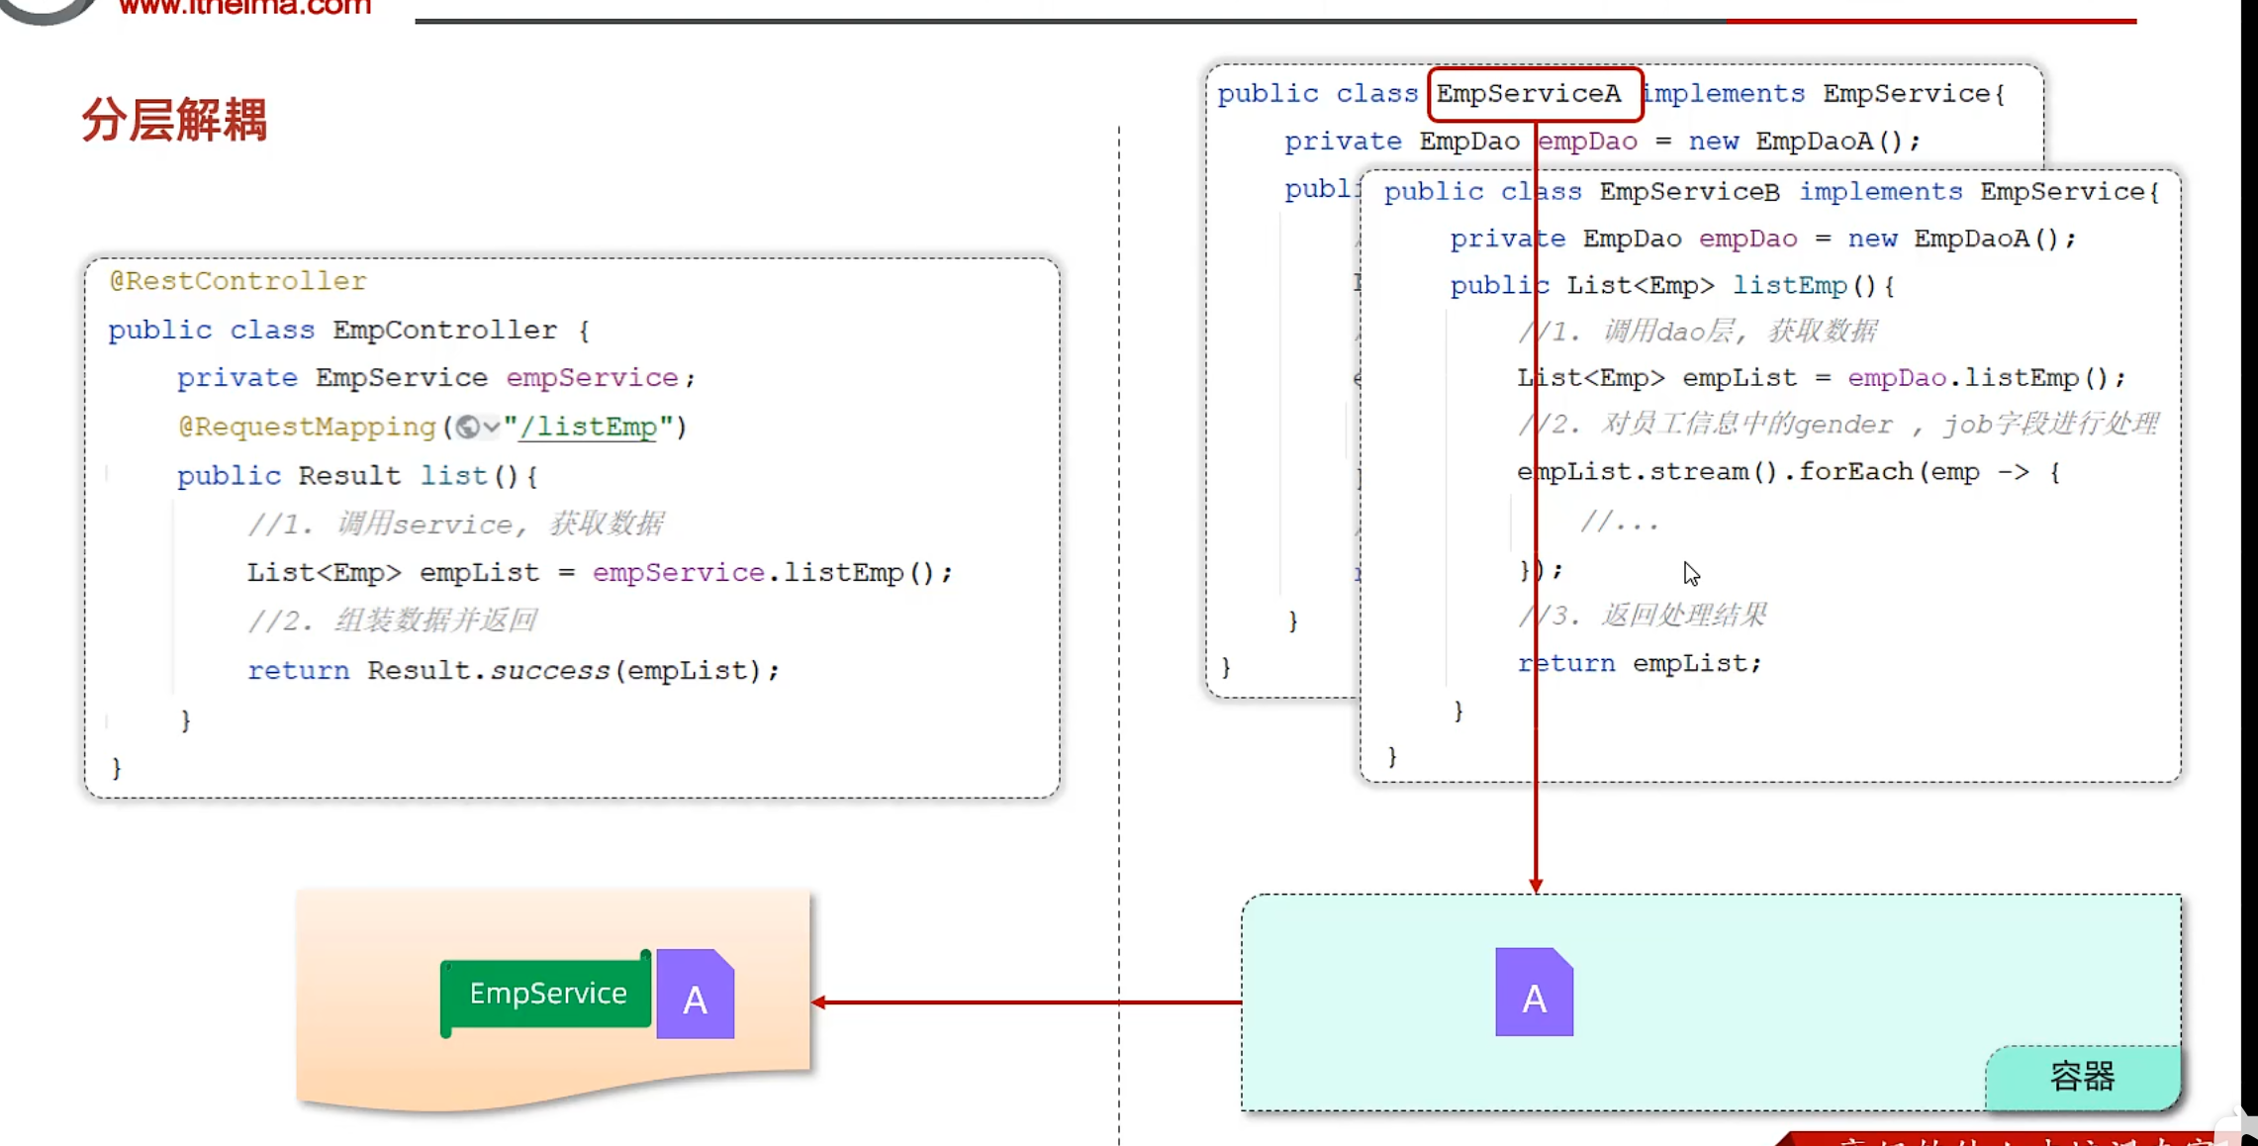Select the red-boxed EmpServiceA class name
Screen dimensions: 2258x1146
coord(1529,94)
